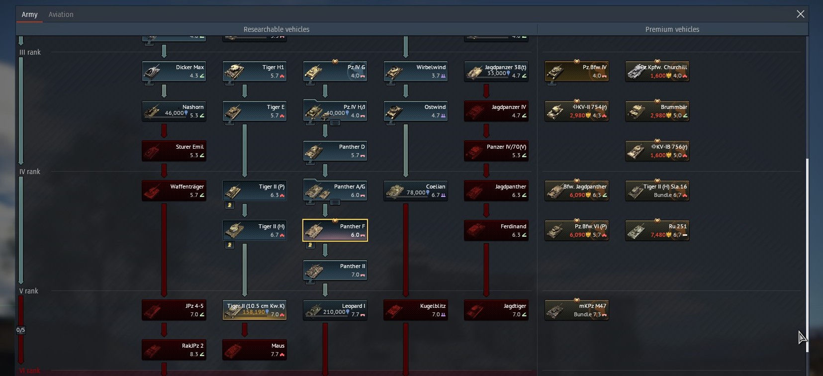Click the mKPz M47 tank icon
The height and width of the screenshot is (376, 823).
[555, 310]
